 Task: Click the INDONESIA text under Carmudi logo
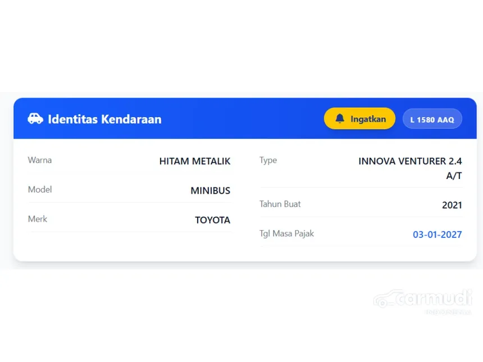click(x=448, y=312)
